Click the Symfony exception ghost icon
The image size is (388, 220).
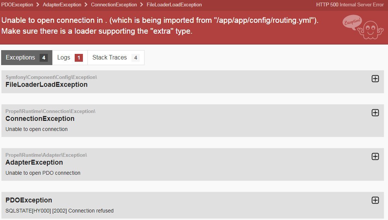tap(370, 30)
